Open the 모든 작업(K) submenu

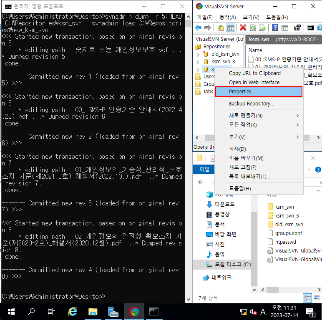click(x=259, y=125)
